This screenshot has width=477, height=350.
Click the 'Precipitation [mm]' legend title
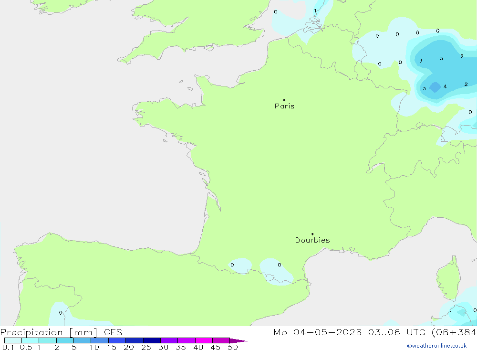(x=49, y=332)
